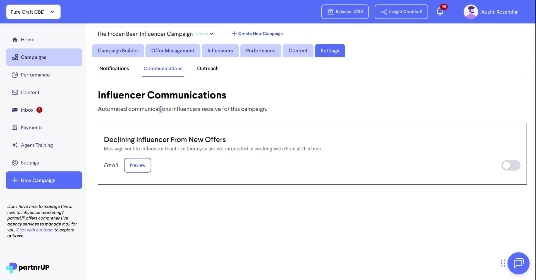Select the Offer Management tab
This screenshot has height=280, width=536.
pos(173,50)
